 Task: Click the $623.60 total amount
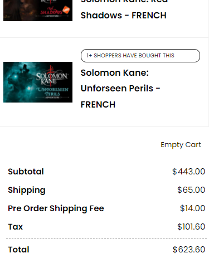(189, 250)
